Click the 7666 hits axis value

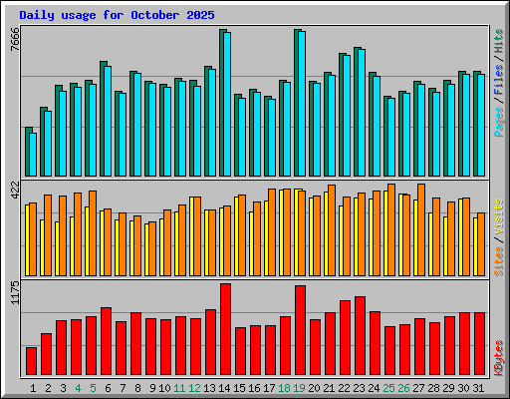coord(15,39)
